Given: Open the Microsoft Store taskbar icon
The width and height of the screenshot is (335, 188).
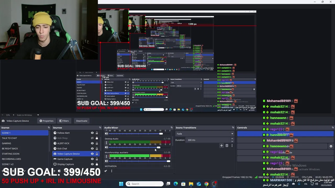Looking at the screenshot, I should coord(183,184).
